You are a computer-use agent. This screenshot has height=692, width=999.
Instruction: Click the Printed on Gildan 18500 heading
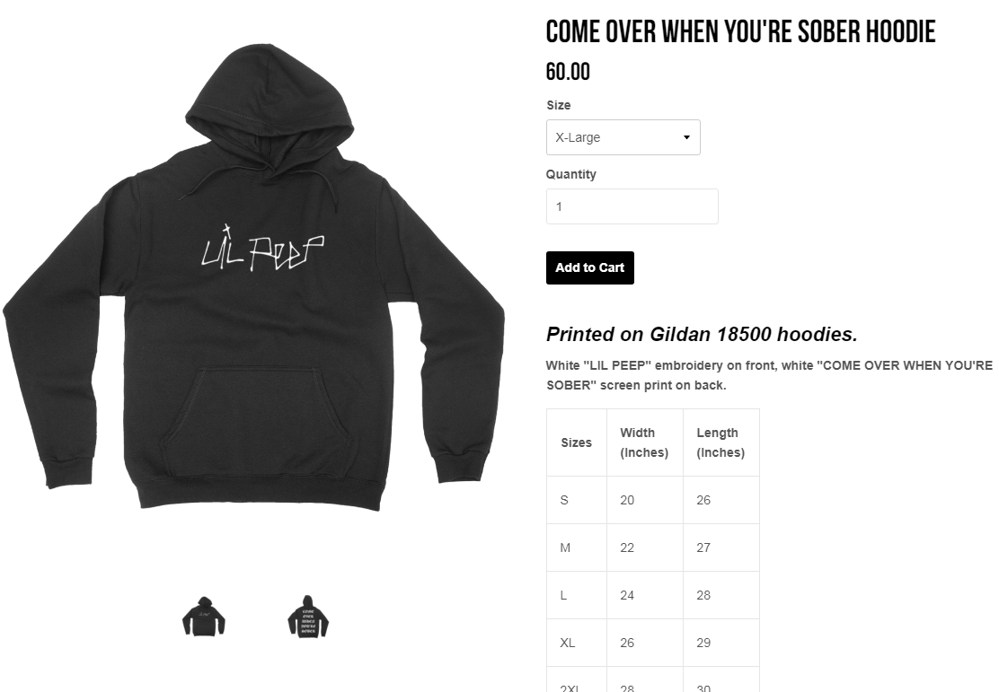click(x=702, y=334)
